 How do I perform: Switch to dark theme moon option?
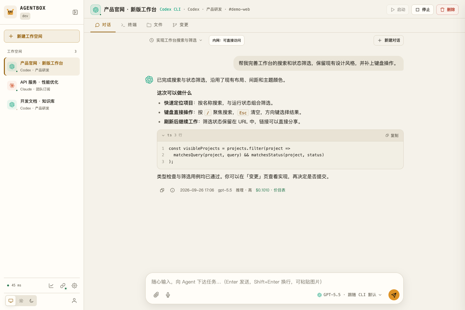point(31,301)
